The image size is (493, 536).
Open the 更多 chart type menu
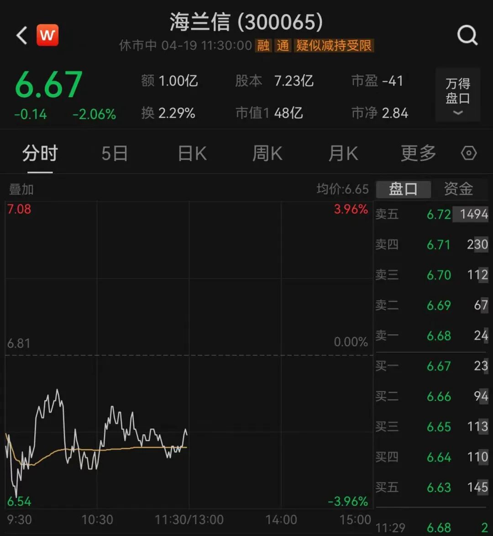click(418, 153)
